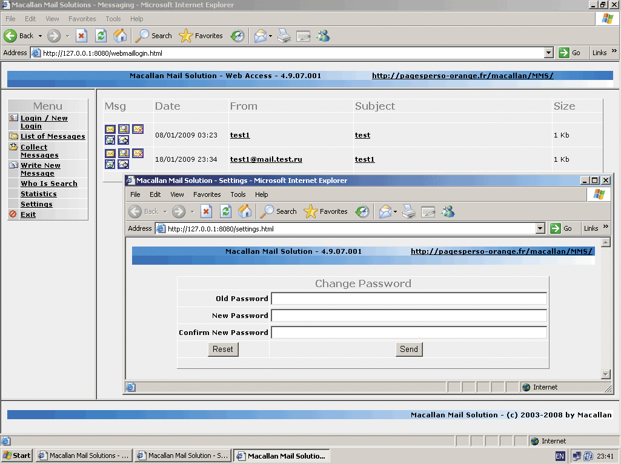Refresh the Settings window page
This screenshot has width=621, height=464.
226,211
